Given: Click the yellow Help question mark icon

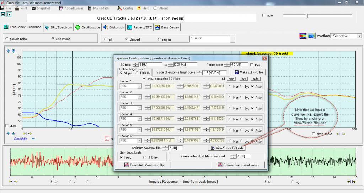Looking at the screenshot, I should (139, 8).
